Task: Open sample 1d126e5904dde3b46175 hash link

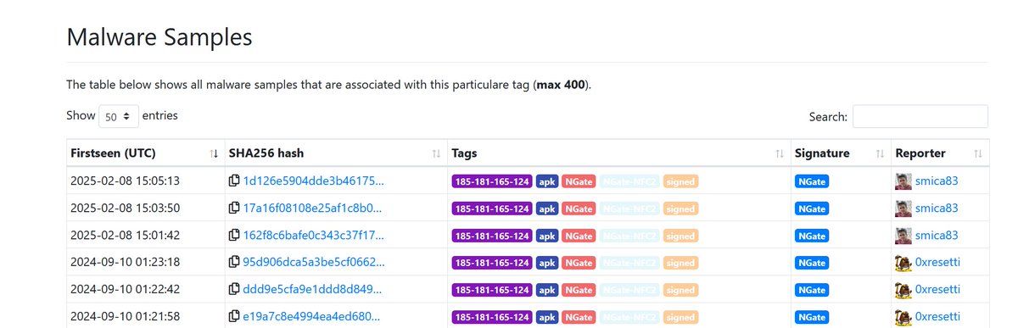Action: coord(313,181)
